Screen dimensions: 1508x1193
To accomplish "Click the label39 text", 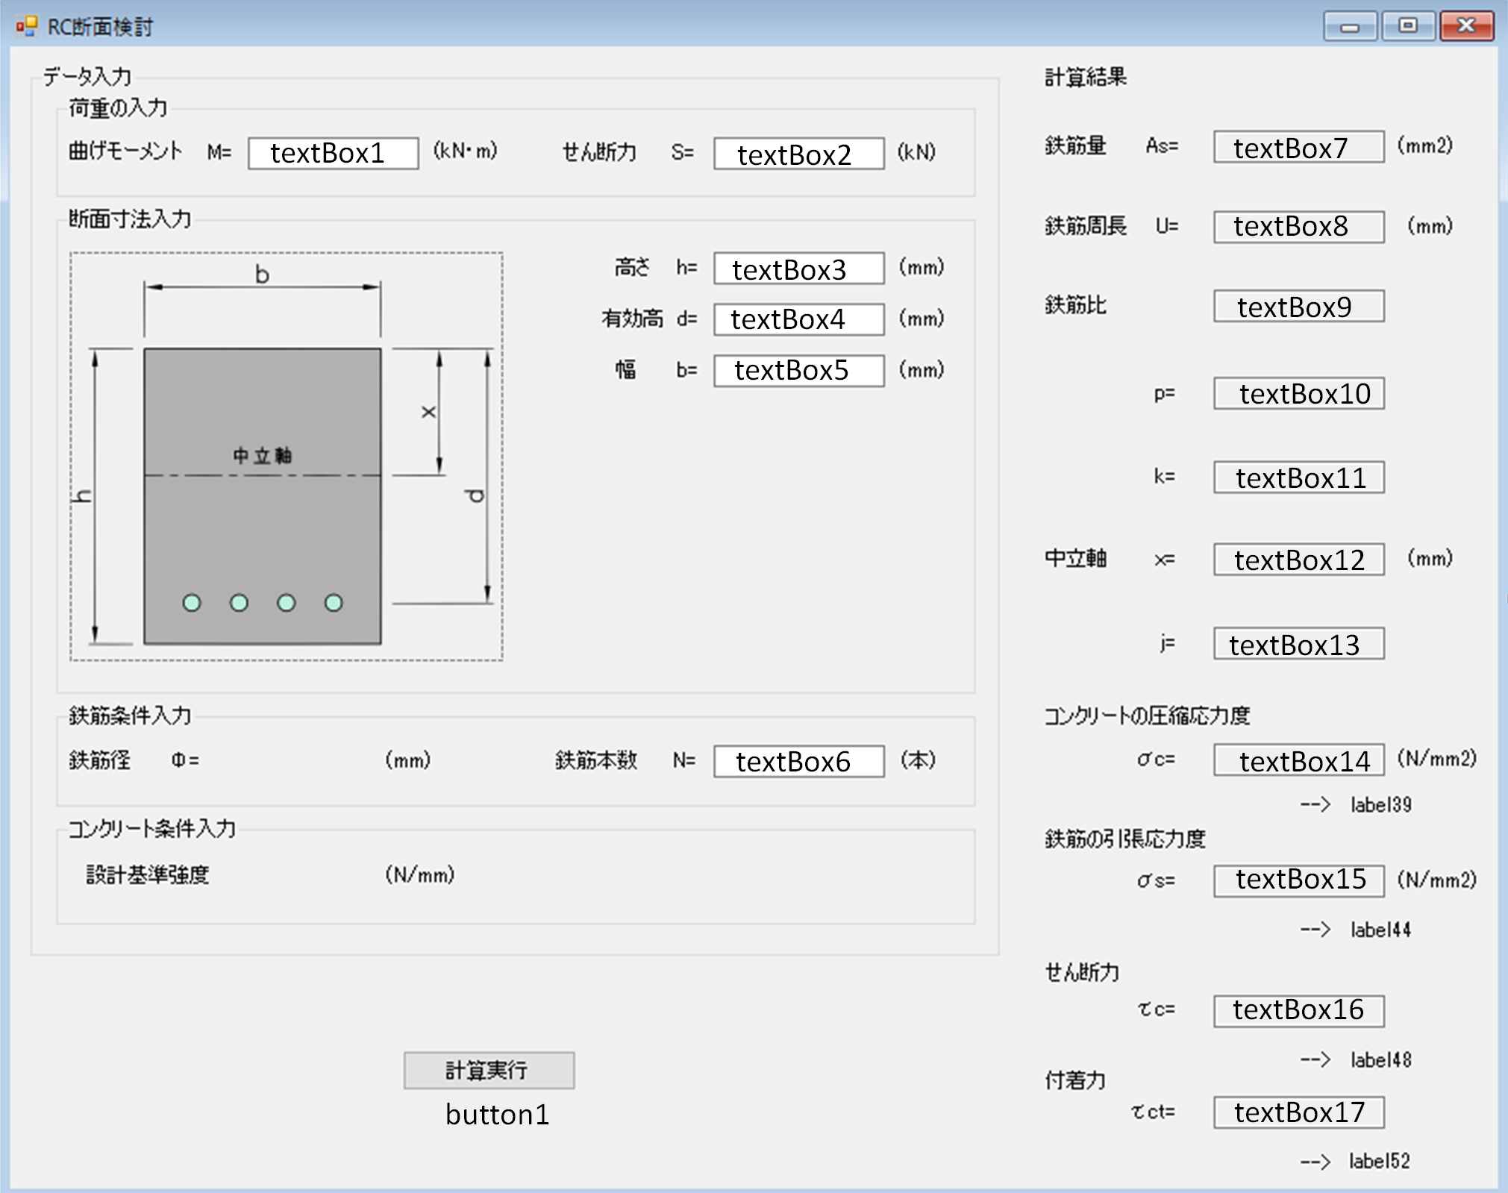I will 1381,804.
